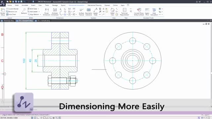Open the View ribbon tab
This screenshot has height=119, width=212.
[x=40, y=5]
